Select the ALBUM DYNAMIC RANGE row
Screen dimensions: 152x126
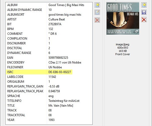coord(49,10)
